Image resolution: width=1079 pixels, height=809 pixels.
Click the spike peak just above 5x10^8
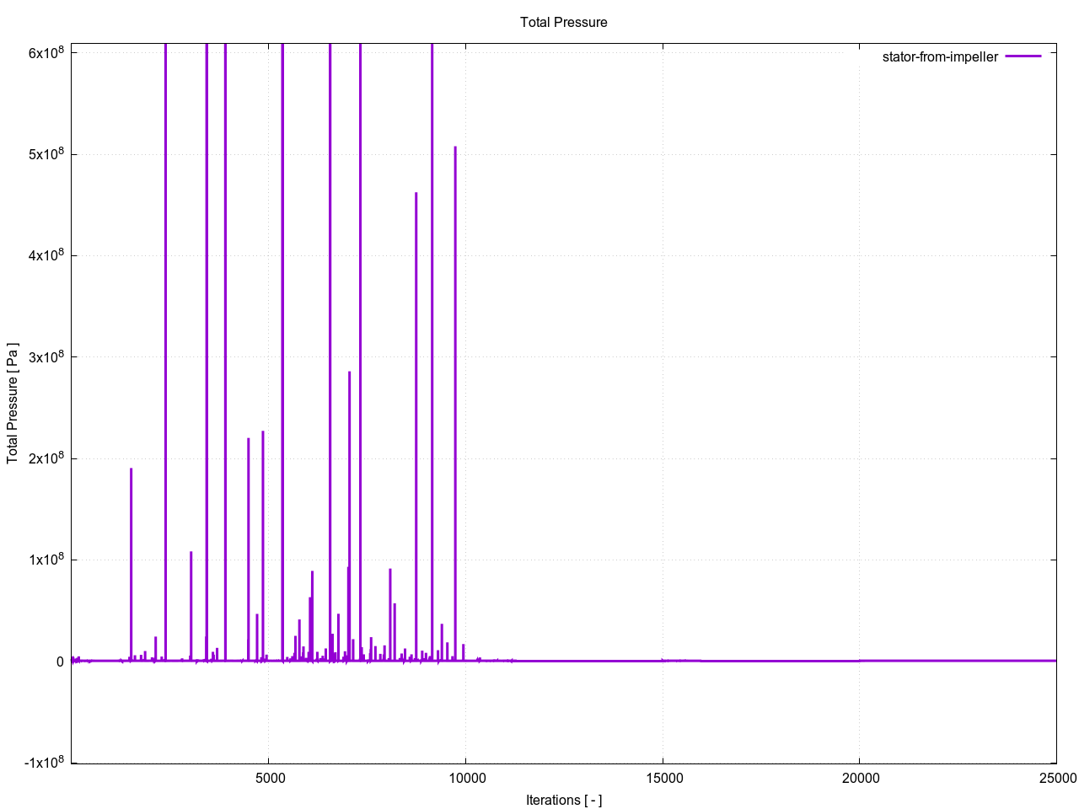click(455, 147)
